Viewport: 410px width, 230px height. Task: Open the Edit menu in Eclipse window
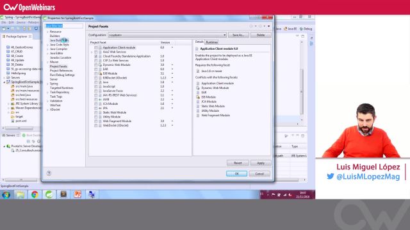click(12, 22)
